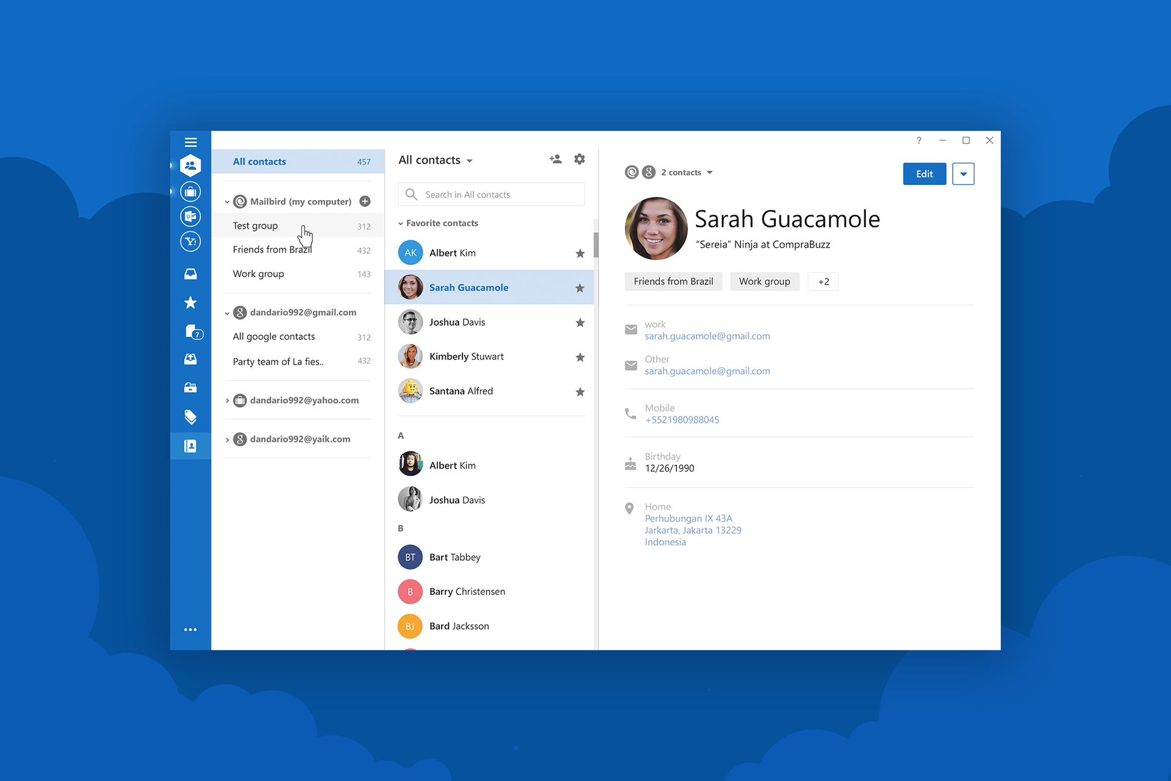This screenshot has height=781, width=1171.
Task: Expand the dandario992@yahoo.com account
Action: 227,401
